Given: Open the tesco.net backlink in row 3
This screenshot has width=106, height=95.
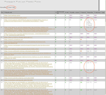Looking at the screenshot, I should coord(26,20).
